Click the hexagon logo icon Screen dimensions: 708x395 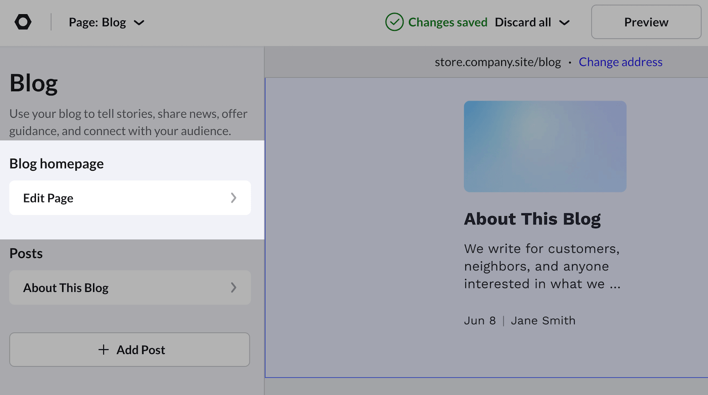[23, 22]
